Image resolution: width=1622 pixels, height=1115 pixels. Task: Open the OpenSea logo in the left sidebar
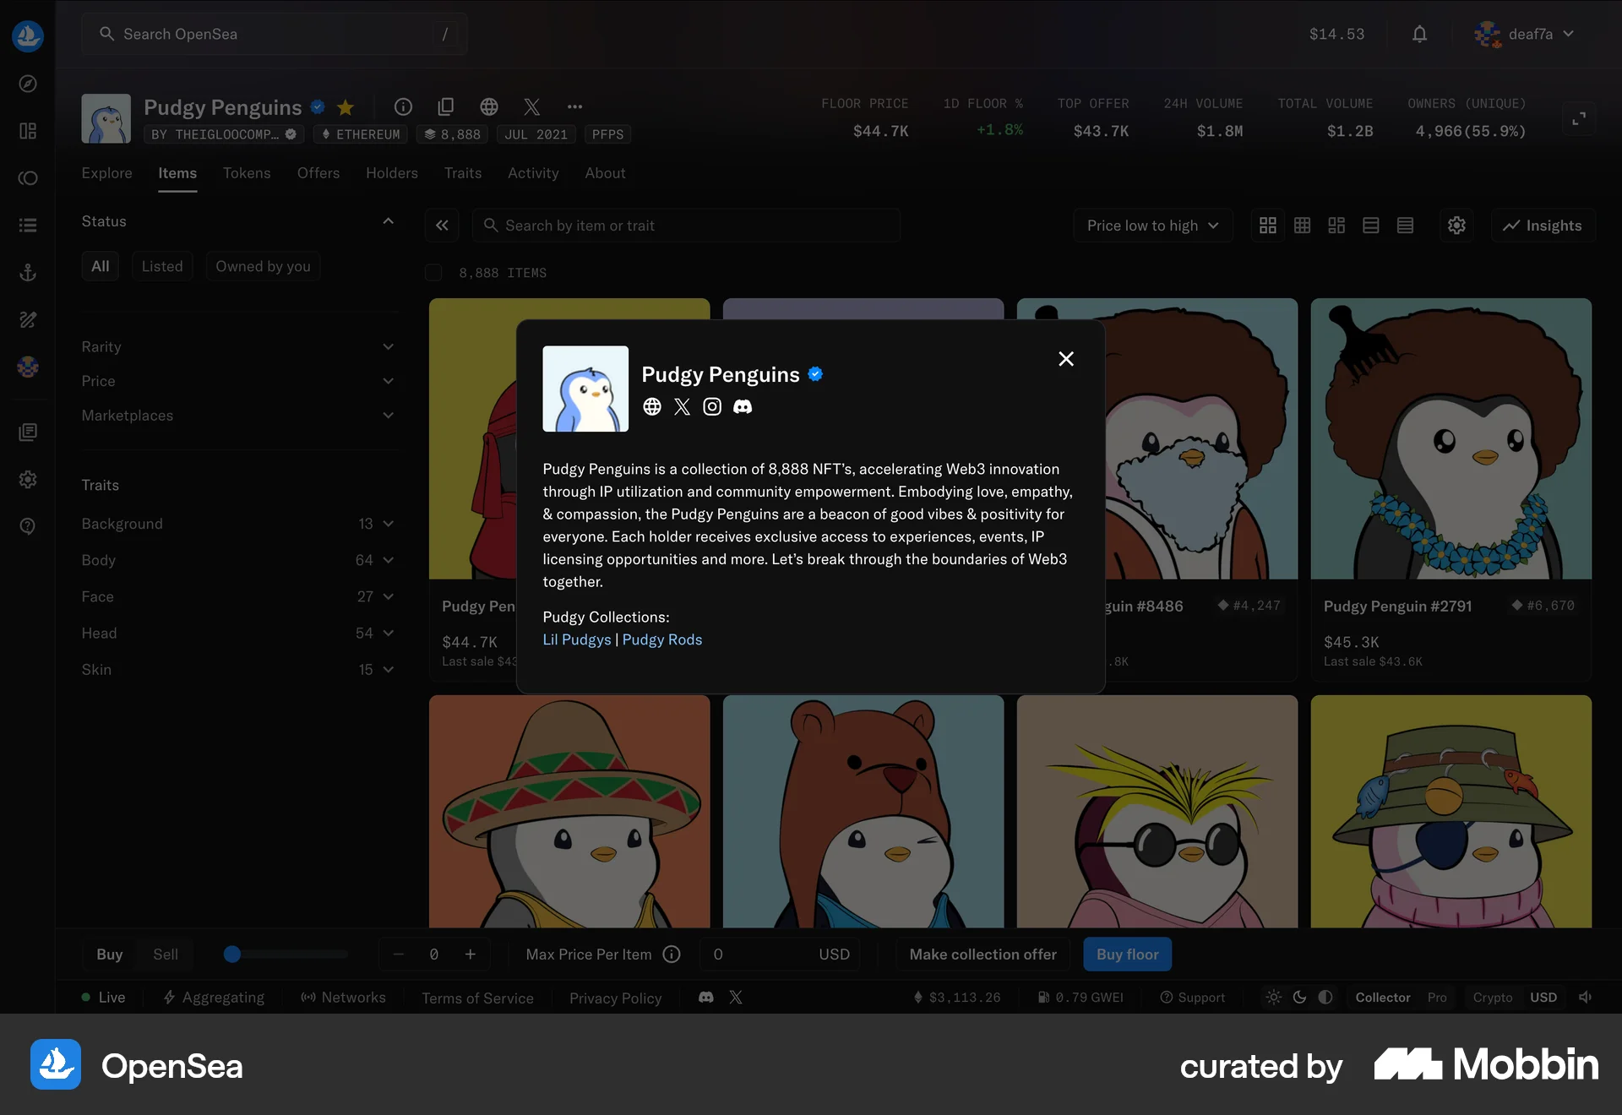click(x=28, y=35)
